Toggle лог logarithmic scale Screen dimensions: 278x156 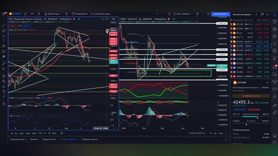pos(215,133)
